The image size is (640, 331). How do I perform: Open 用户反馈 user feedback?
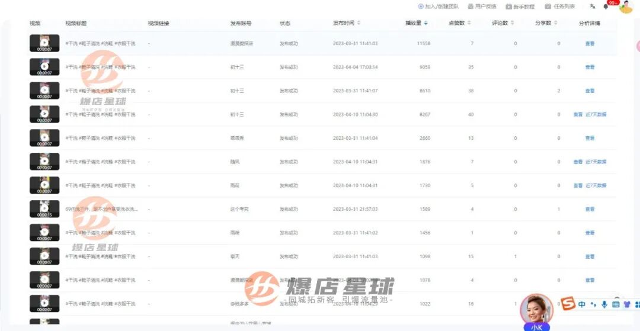[x=482, y=7]
